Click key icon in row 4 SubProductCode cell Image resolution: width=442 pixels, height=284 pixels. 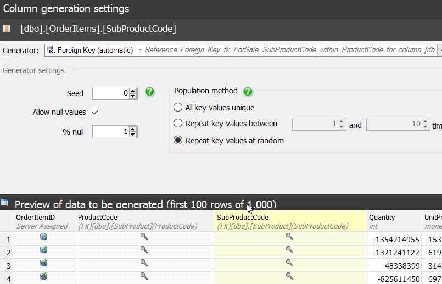coord(289,276)
